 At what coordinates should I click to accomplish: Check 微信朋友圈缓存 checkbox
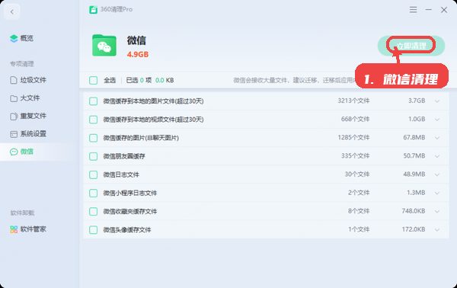click(x=93, y=156)
